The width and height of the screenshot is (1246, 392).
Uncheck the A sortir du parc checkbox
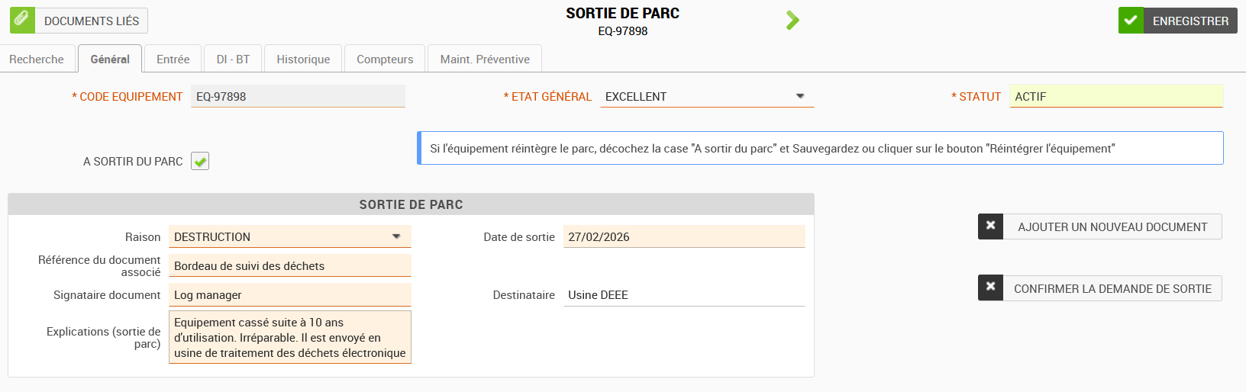click(x=200, y=162)
